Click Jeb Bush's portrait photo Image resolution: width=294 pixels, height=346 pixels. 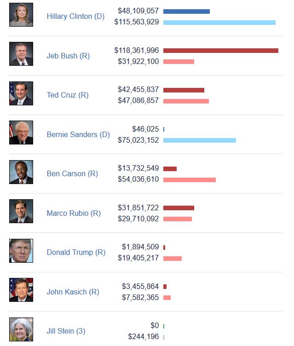[x=21, y=54]
